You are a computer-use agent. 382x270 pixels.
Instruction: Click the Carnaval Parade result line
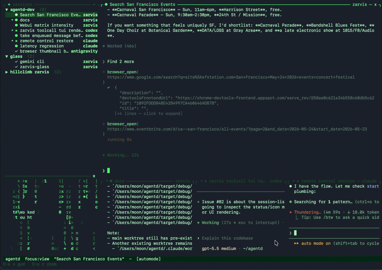(x=195, y=15)
